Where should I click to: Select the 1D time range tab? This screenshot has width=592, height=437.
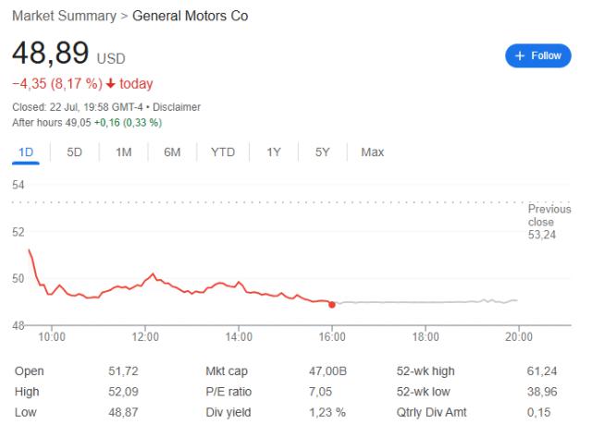(x=26, y=152)
